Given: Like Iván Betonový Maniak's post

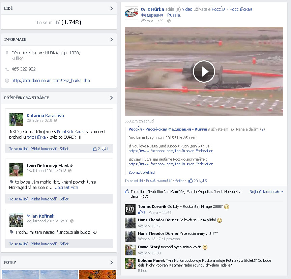Looking at the screenshot, I should (18, 199).
